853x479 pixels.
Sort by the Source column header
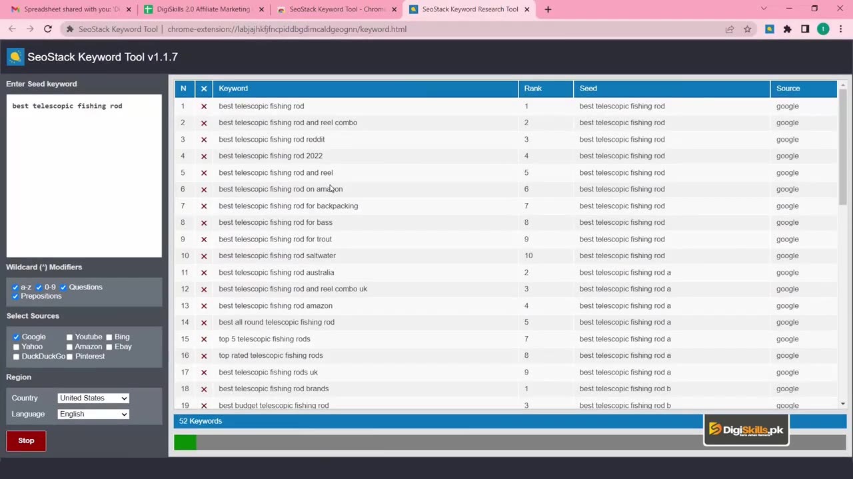[x=804, y=88]
